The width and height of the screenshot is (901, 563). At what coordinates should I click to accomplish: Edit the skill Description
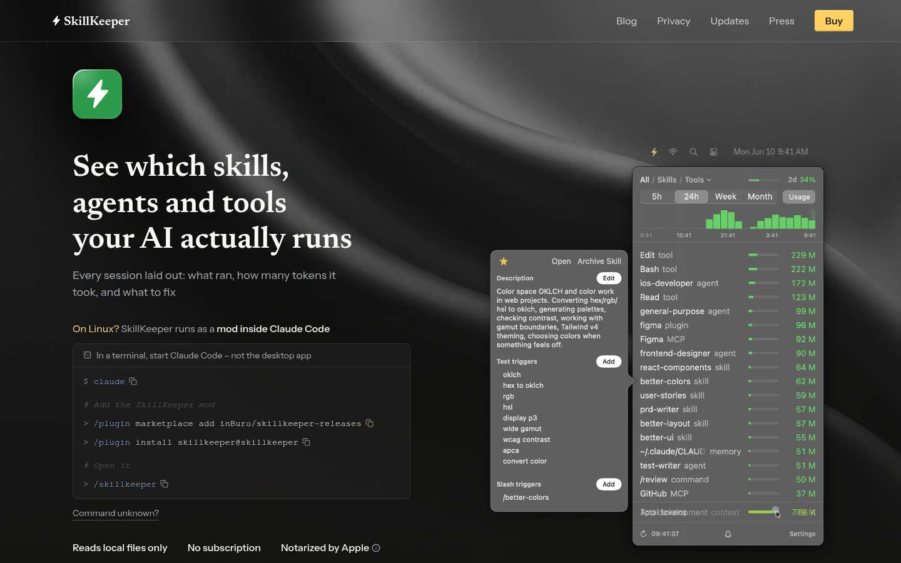(x=609, y=278)
